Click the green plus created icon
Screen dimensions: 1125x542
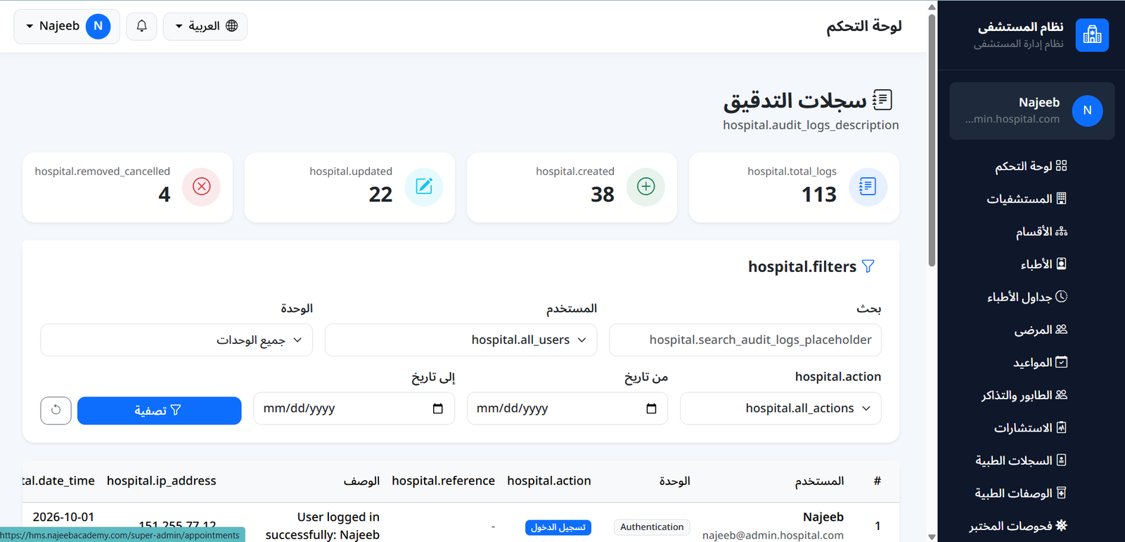(x=645, y=186)
